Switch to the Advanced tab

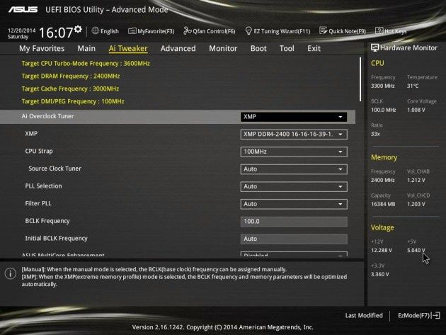178,48
